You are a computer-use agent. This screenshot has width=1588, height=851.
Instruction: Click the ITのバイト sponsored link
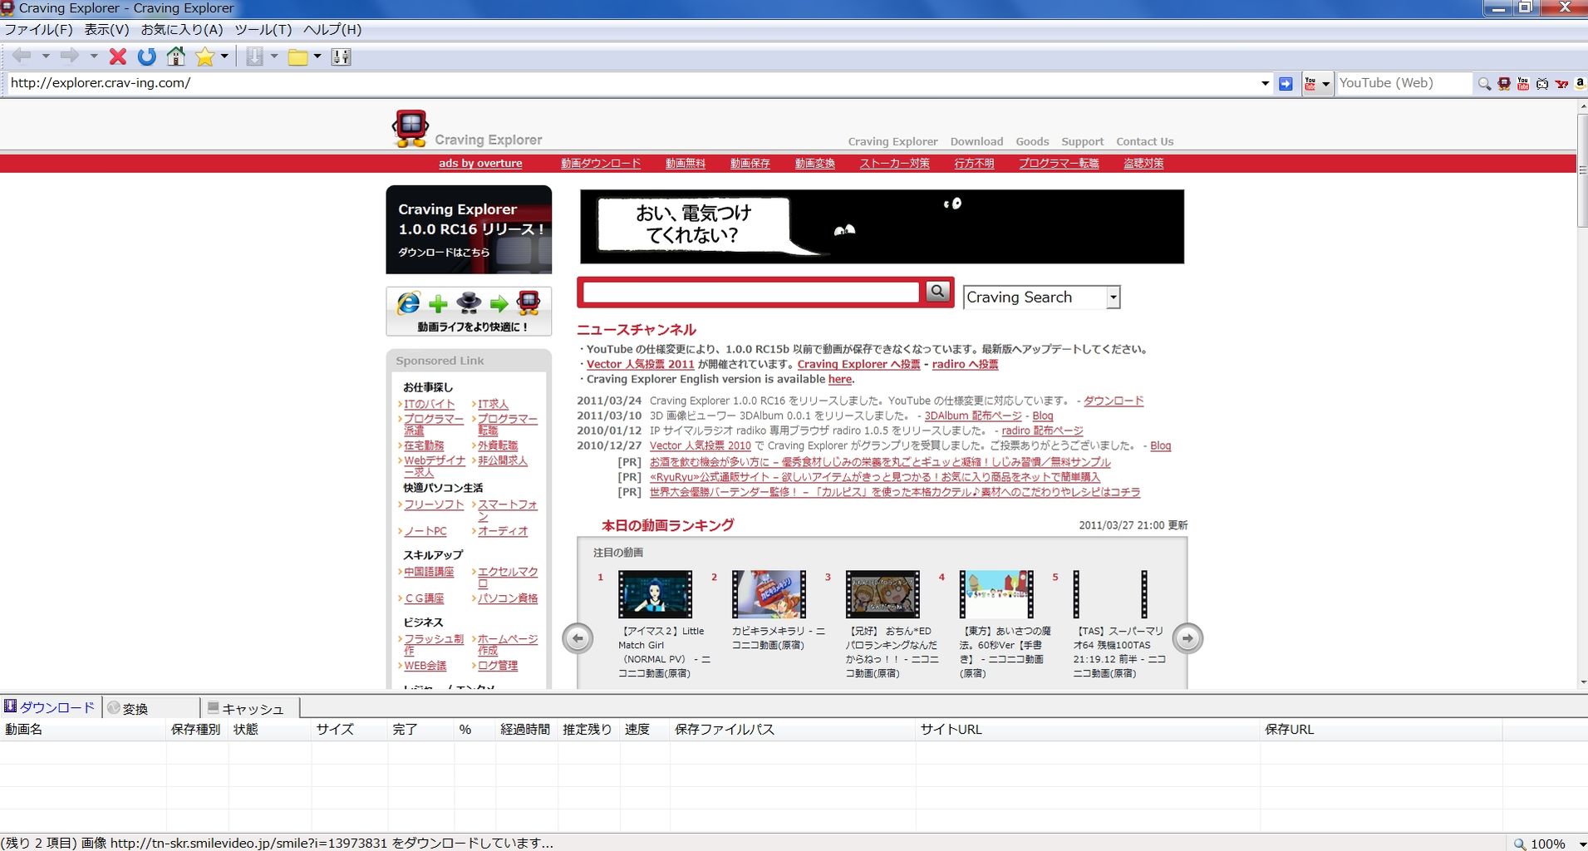[430, 404]
